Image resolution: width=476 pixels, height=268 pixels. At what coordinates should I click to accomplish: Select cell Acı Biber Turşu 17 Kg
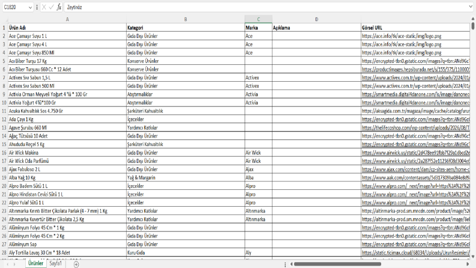[x=67, y=61]
